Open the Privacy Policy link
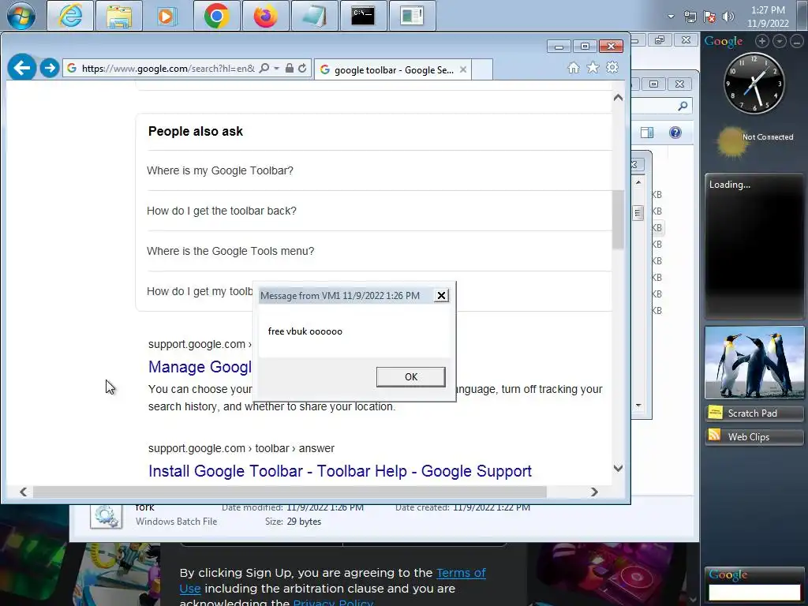 pos(333,602)
